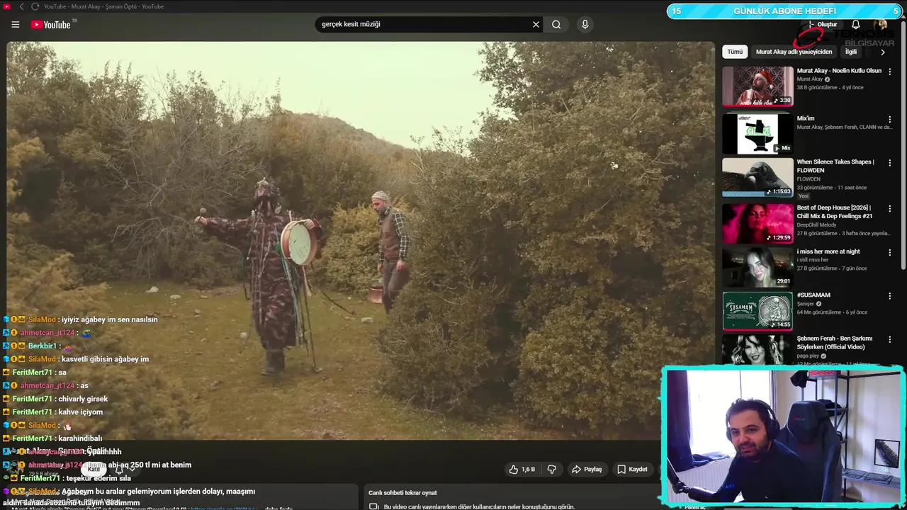Image resolution: width=907 pixels, height=510 pixels.
Task: Click chat message iyiyiz ağabey im sen nasılsın
Action: pos(108,319)
